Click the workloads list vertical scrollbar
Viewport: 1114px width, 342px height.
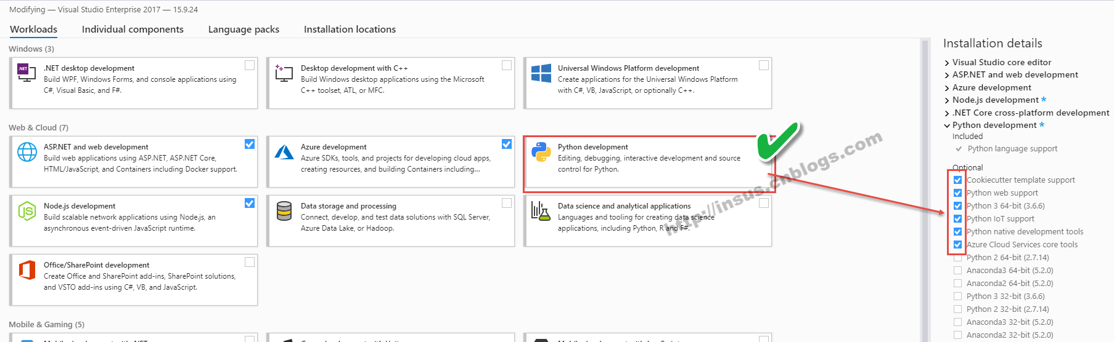click(x=925, y=190)
